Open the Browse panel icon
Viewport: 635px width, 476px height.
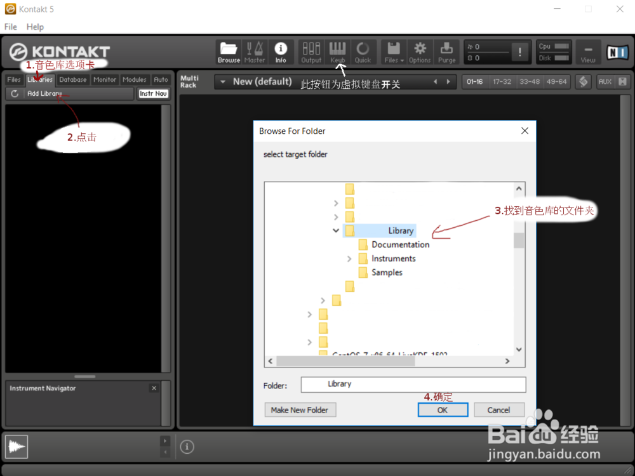coord(229,52)
